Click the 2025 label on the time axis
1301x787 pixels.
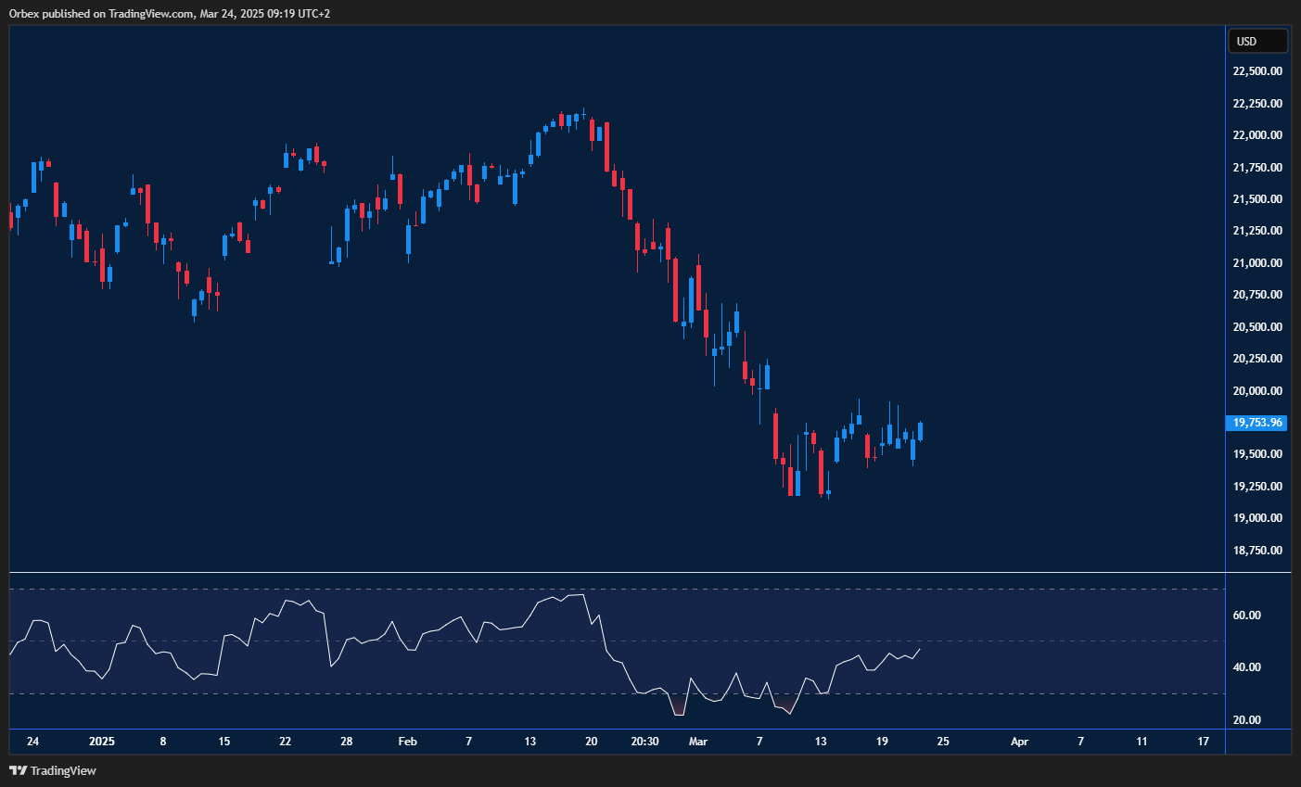click(101, 742)
